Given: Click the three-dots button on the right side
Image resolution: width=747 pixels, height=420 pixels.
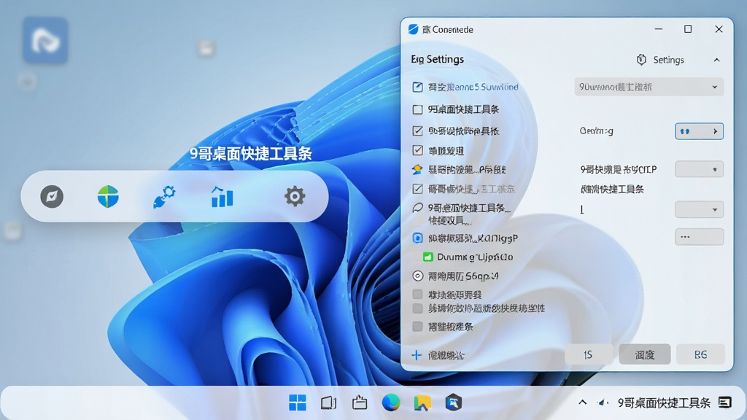Looking at the screenshot, I should [700, 237].
